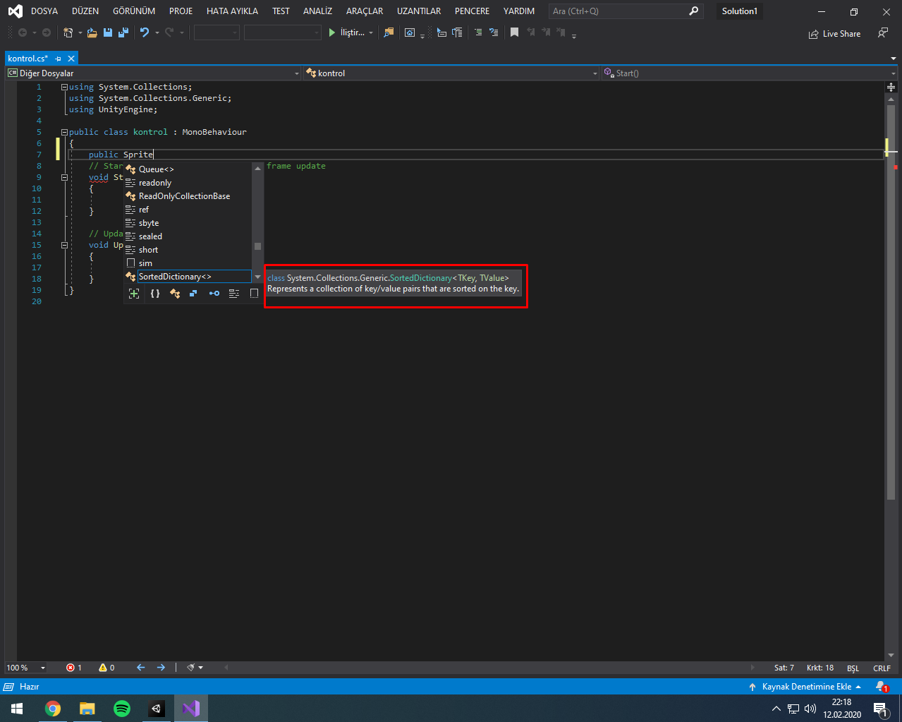Click the Comment Out Selected Lines icon
This screenshot has height=722, width=902.
478,32
